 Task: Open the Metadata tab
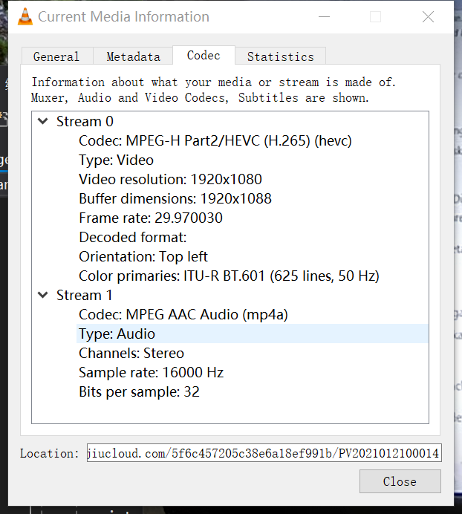(x=133, y=56)
